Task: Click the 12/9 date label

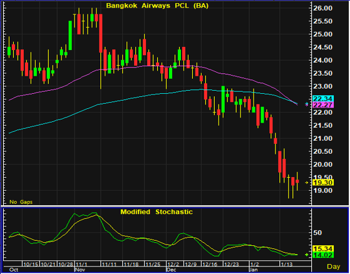Action: coord(191,265)
